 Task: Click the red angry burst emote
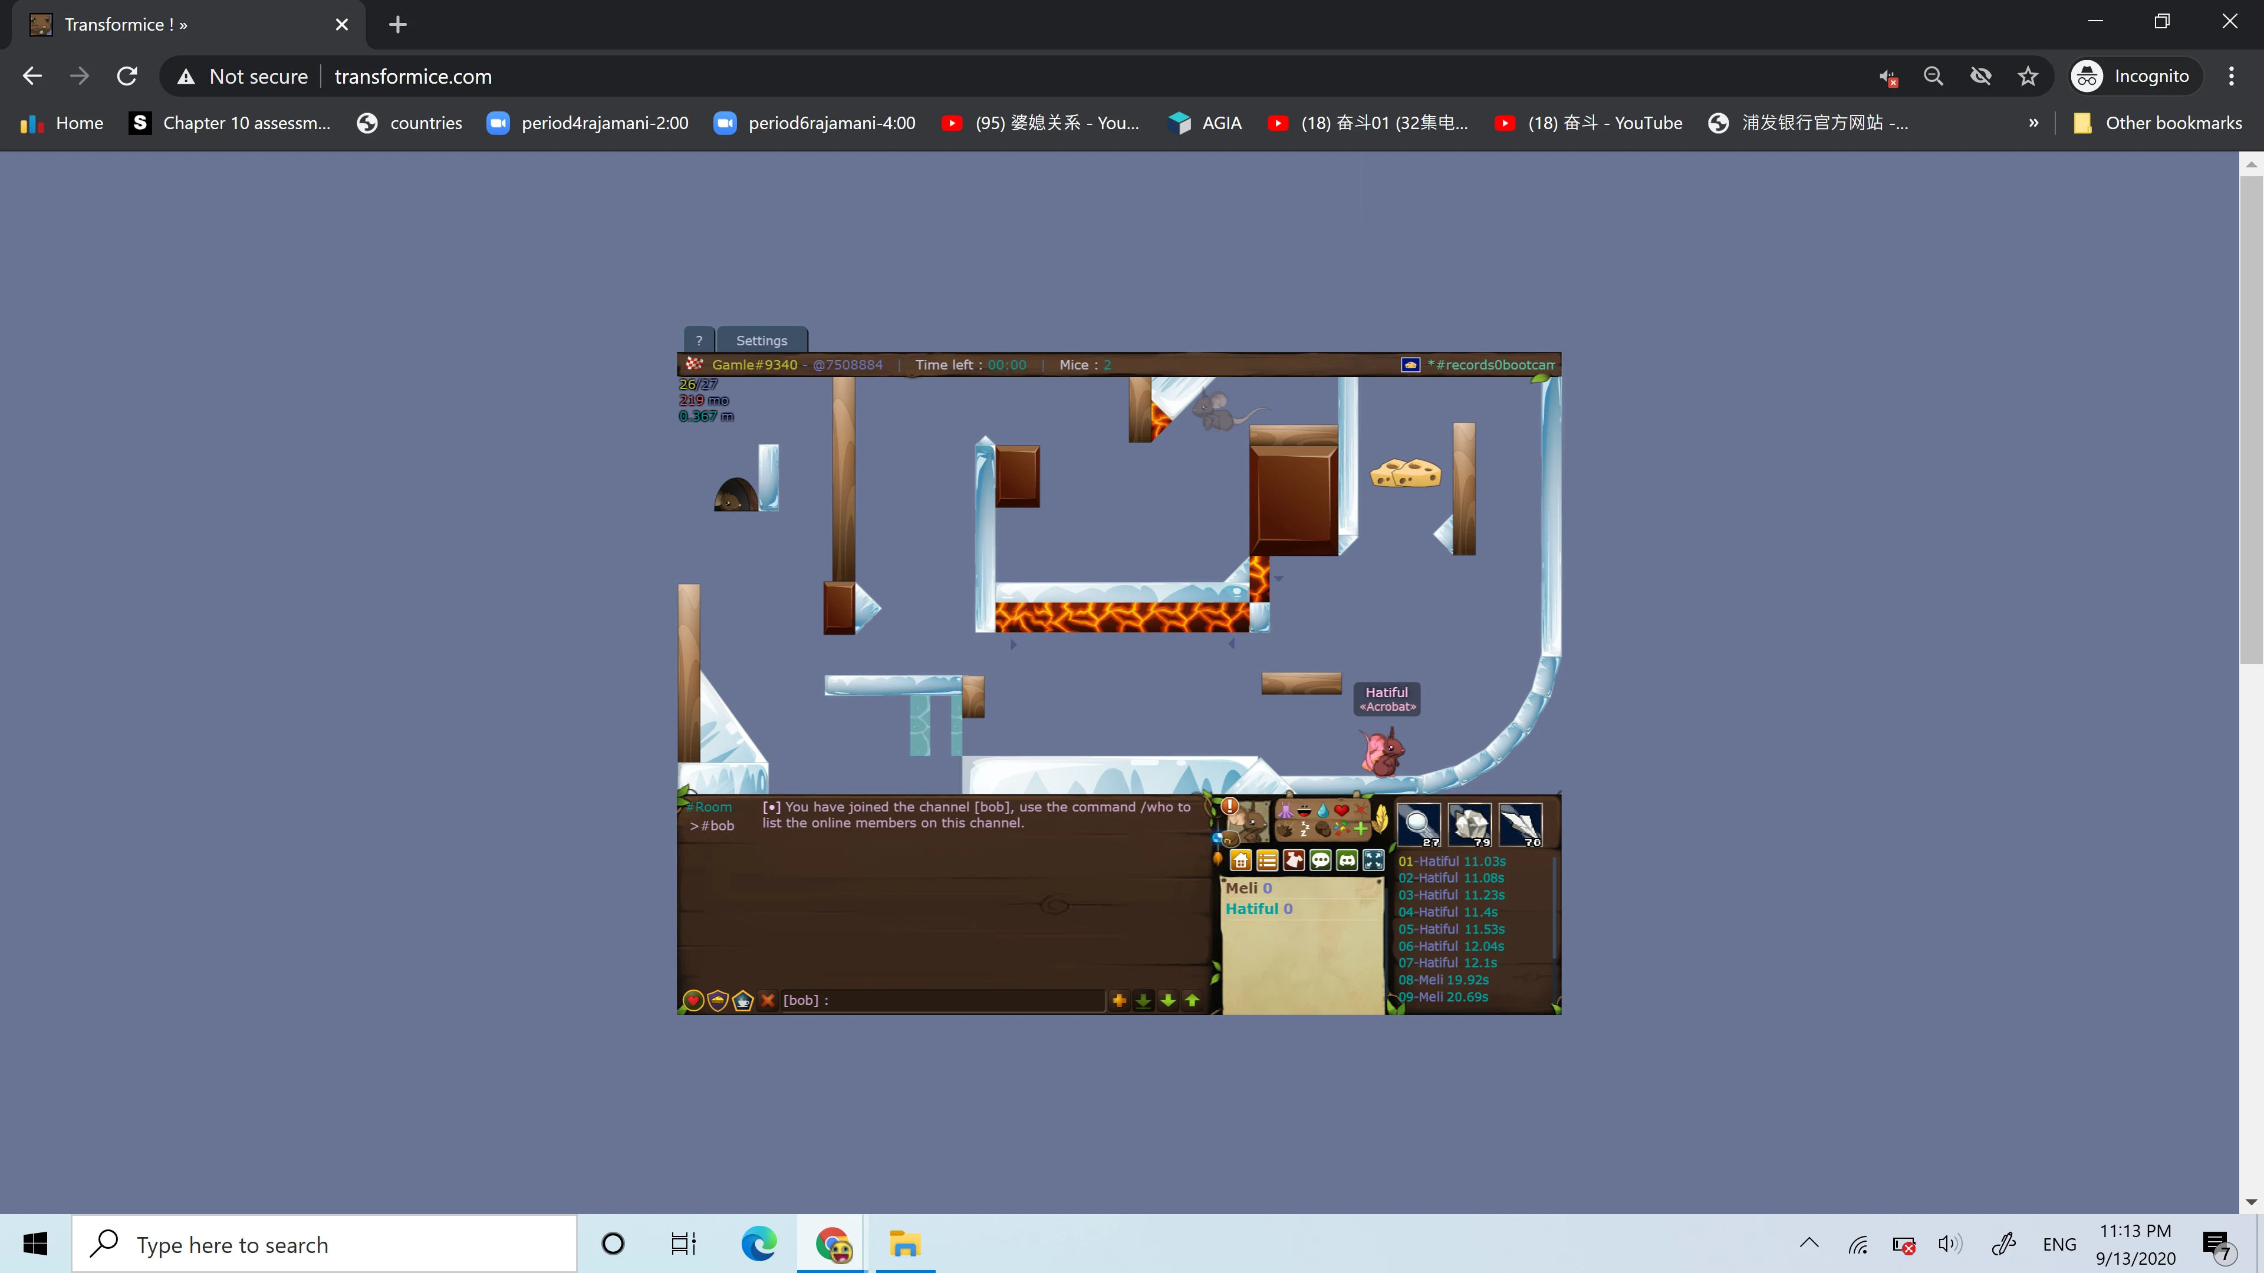coord(1360,810)
